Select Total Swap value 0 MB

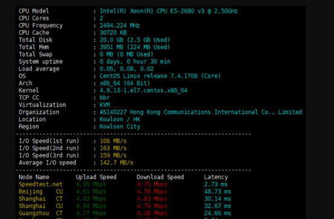pos(106,54)
